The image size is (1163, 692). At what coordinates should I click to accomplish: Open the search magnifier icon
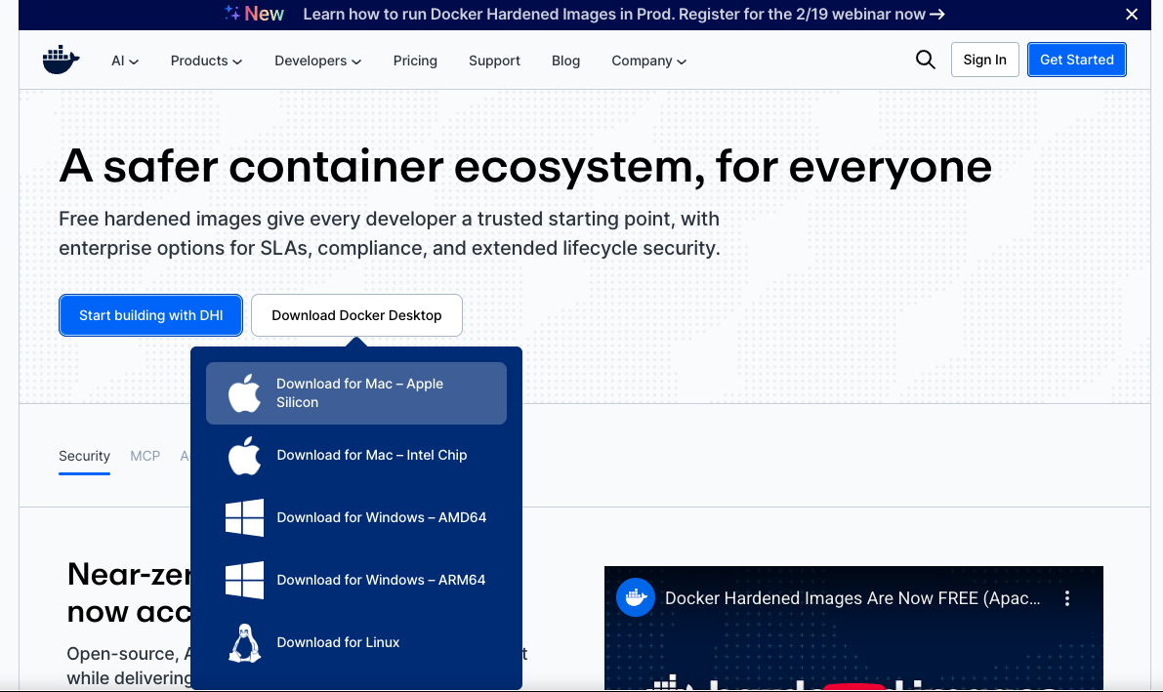pyautogui.click(x=925, y=60)
